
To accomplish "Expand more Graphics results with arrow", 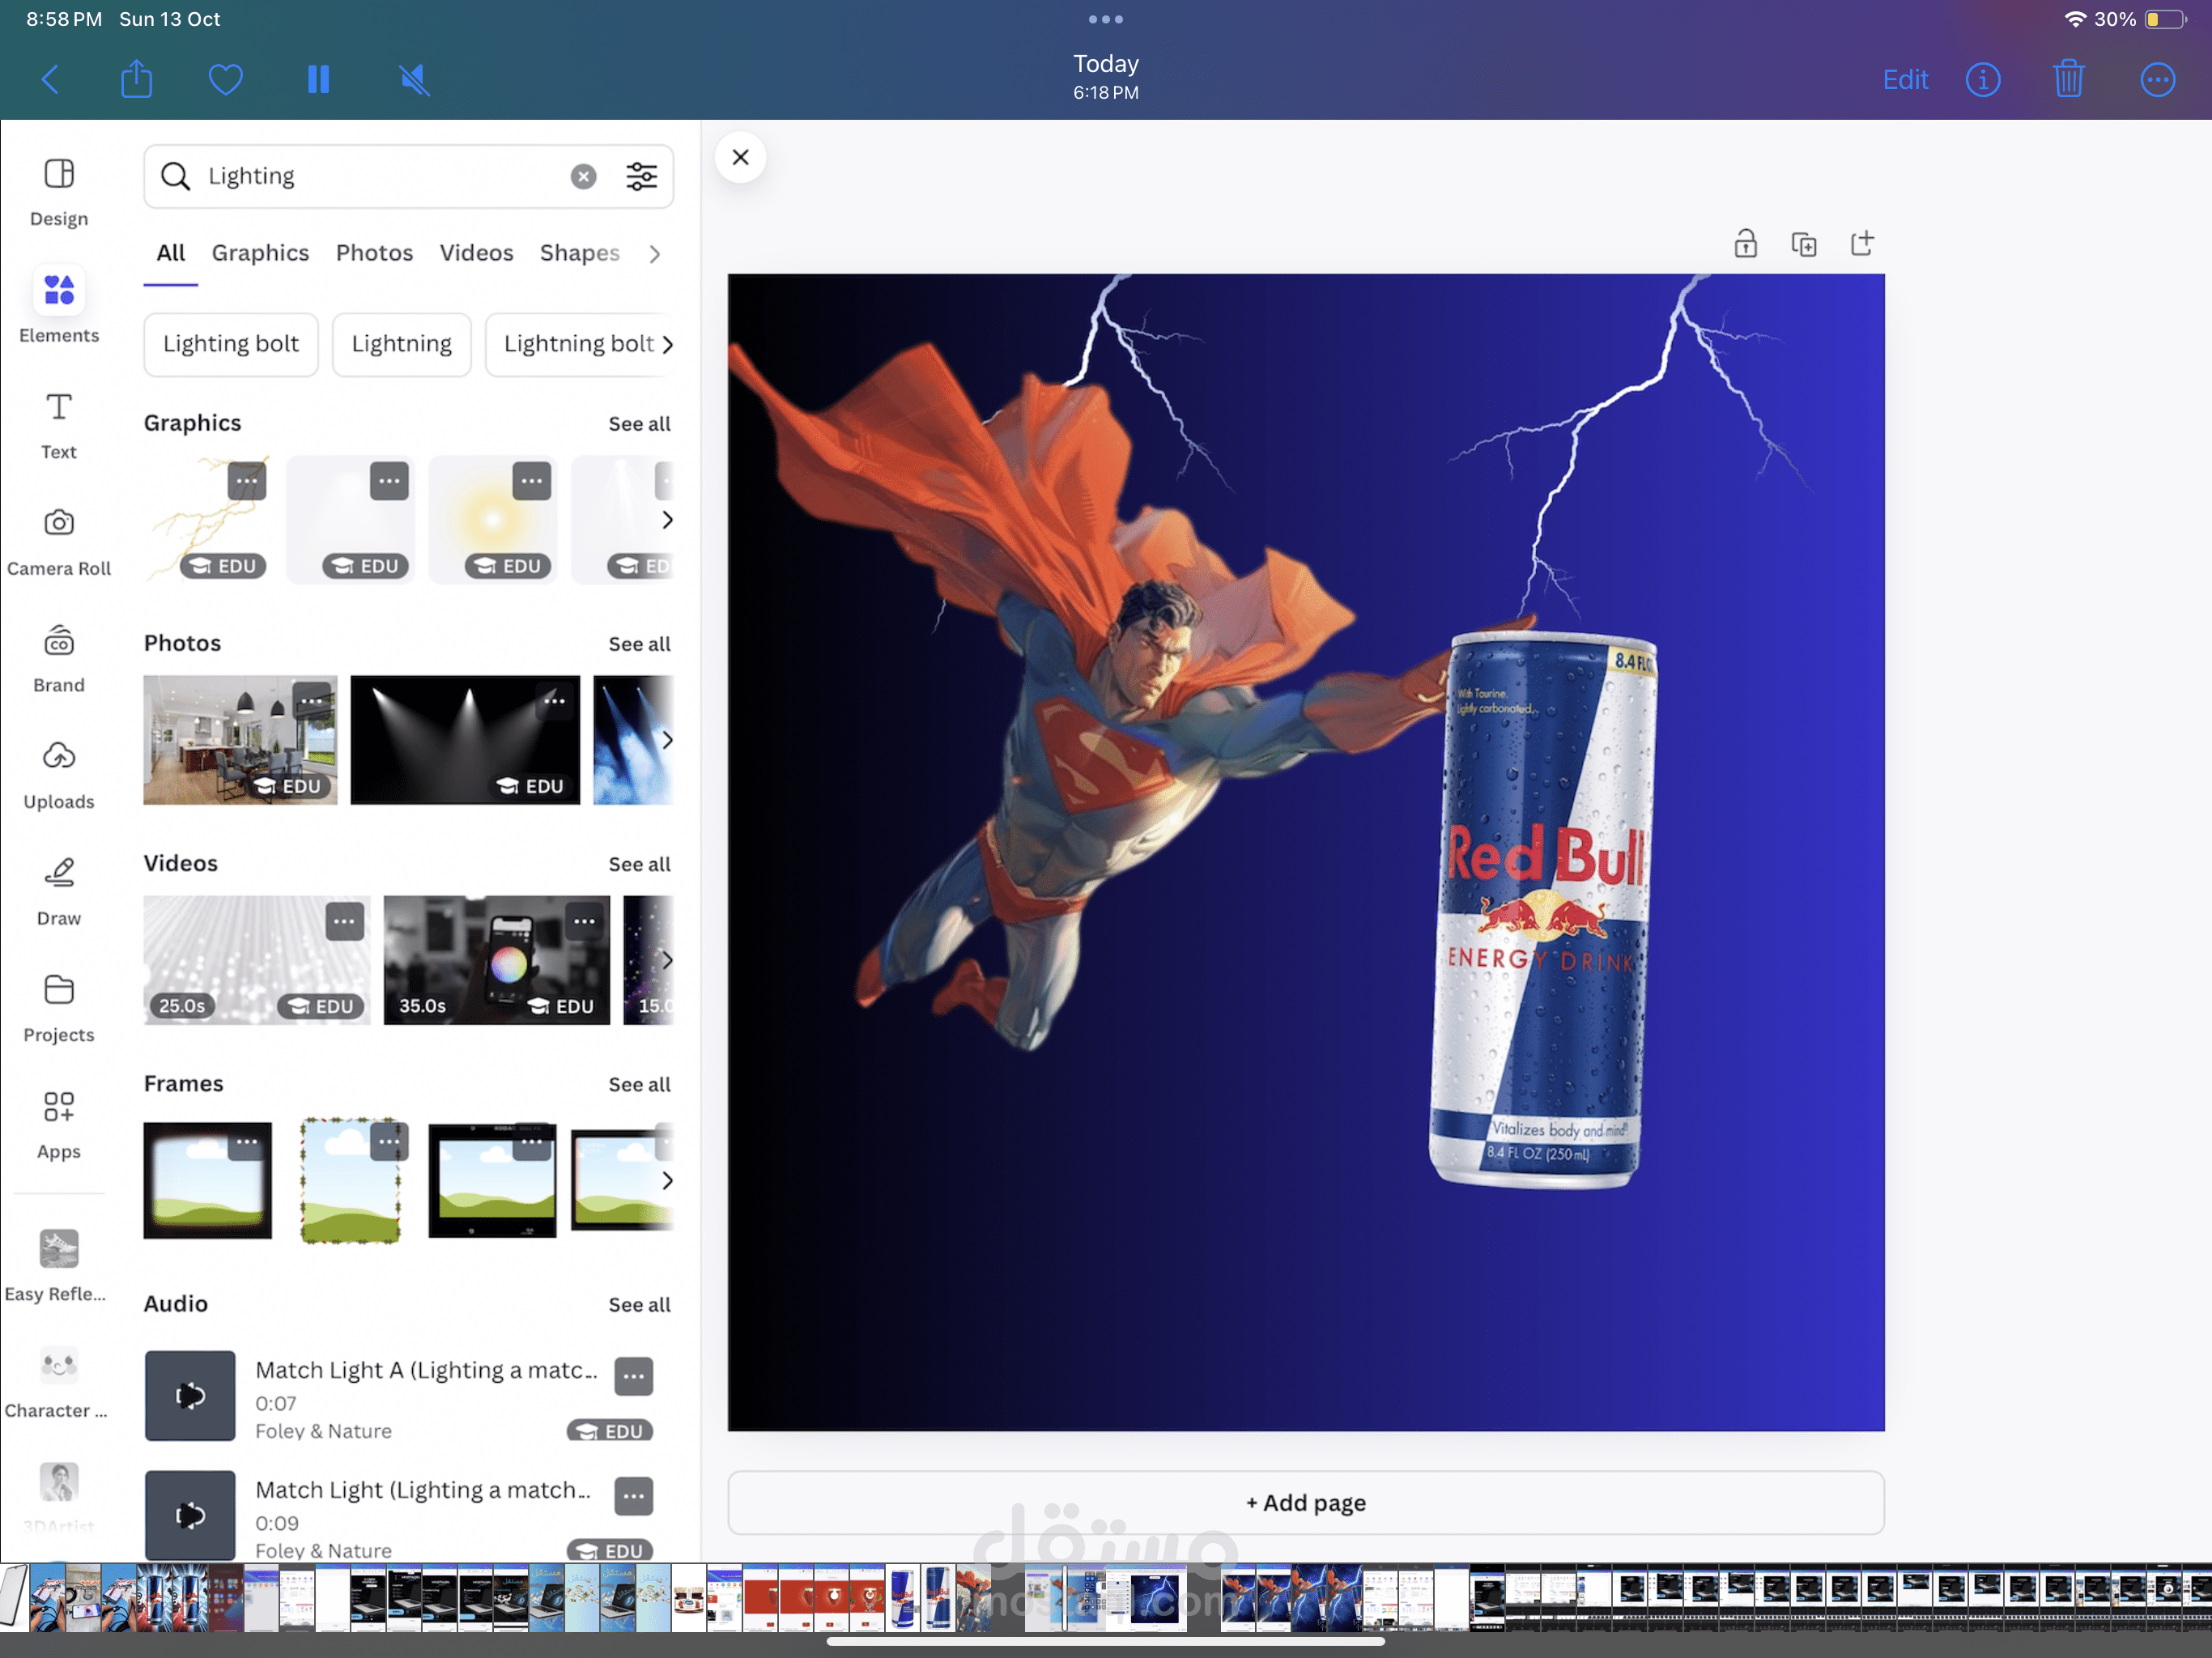I will (x=667, y=520).
